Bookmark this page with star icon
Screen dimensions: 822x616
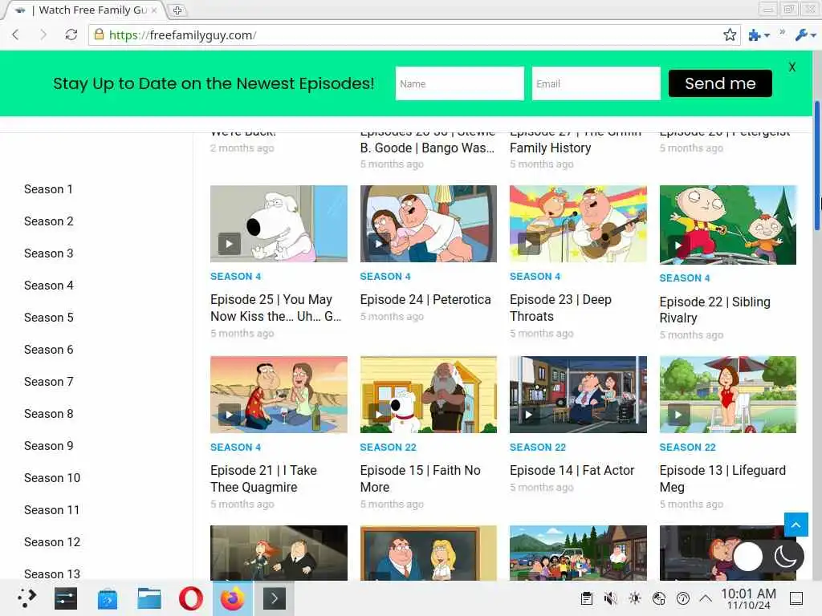tap(729, 35)
